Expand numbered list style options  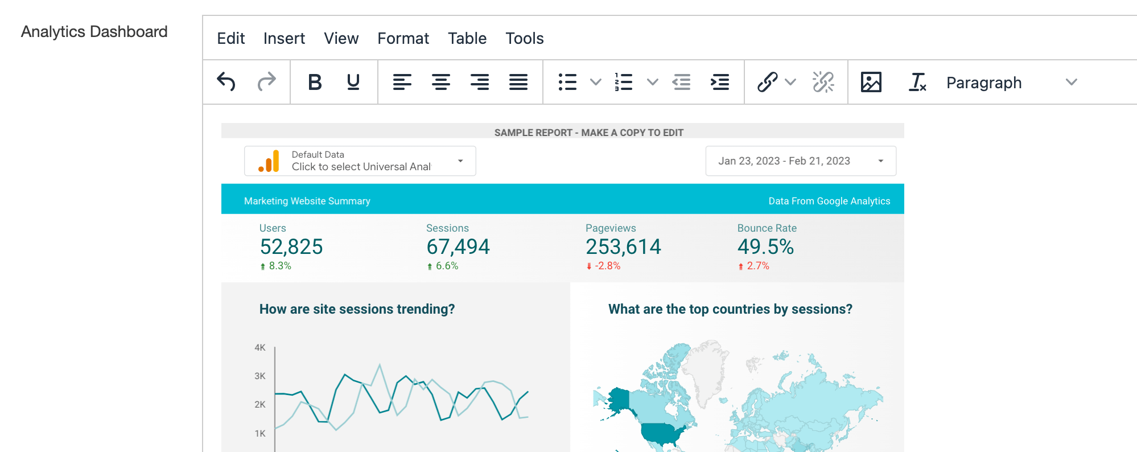(653, 82)
